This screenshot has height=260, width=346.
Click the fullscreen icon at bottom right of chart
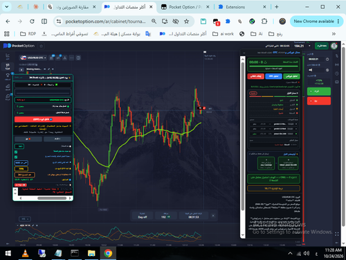(x=337, y=234)
